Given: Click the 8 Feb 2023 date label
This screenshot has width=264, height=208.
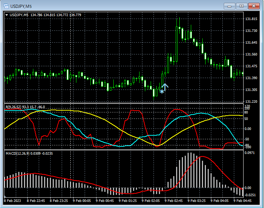Looking at the screenshot, I should tap(13, 201).
